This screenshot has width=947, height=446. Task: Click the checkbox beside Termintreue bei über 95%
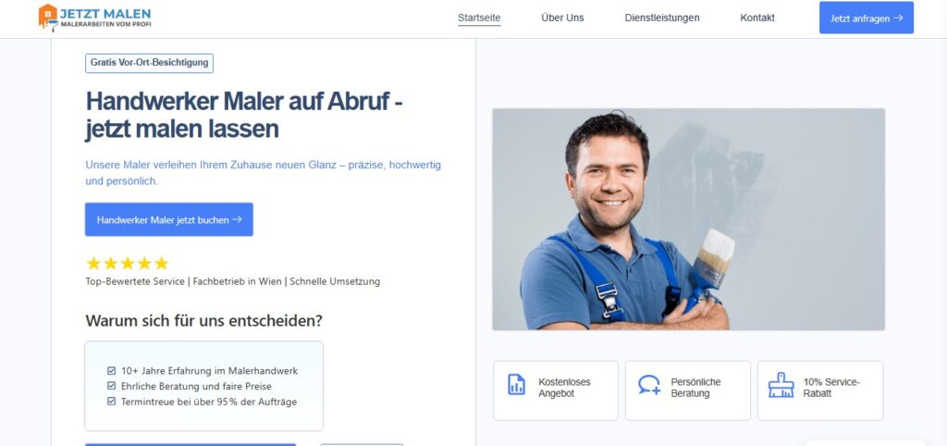coord(111,402)
